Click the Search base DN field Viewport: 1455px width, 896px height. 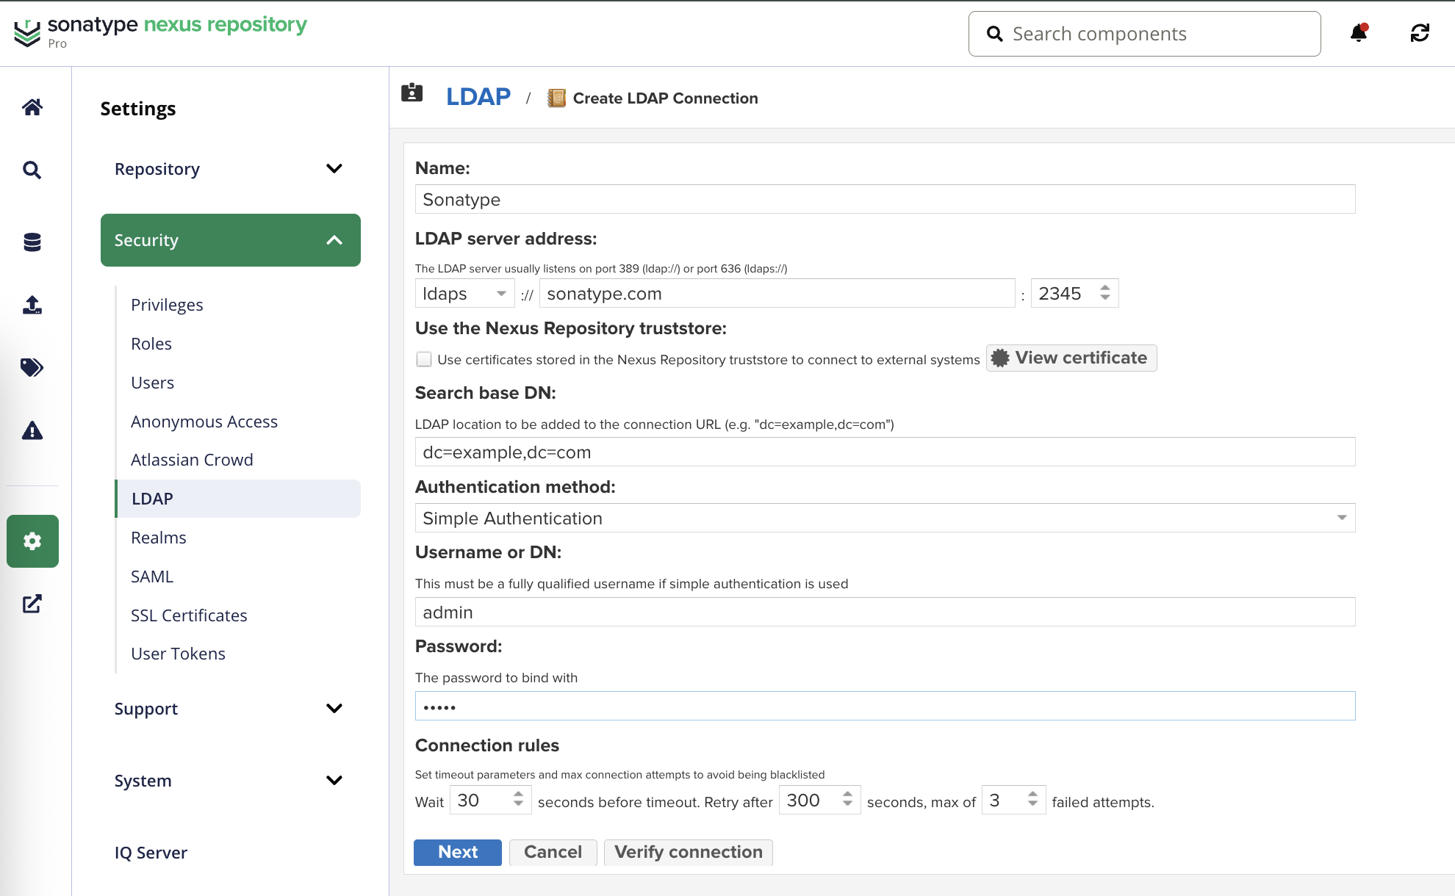(885, 452)
